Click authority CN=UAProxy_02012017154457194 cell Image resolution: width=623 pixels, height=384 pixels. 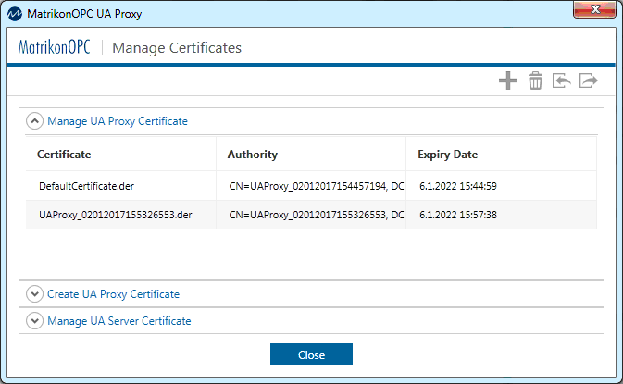(316, 186)
